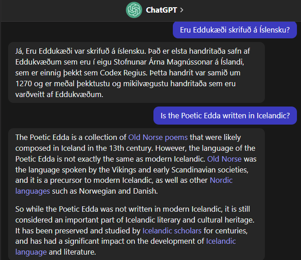Follow the 'Old Norse' link before 'was'

point(224,159)
